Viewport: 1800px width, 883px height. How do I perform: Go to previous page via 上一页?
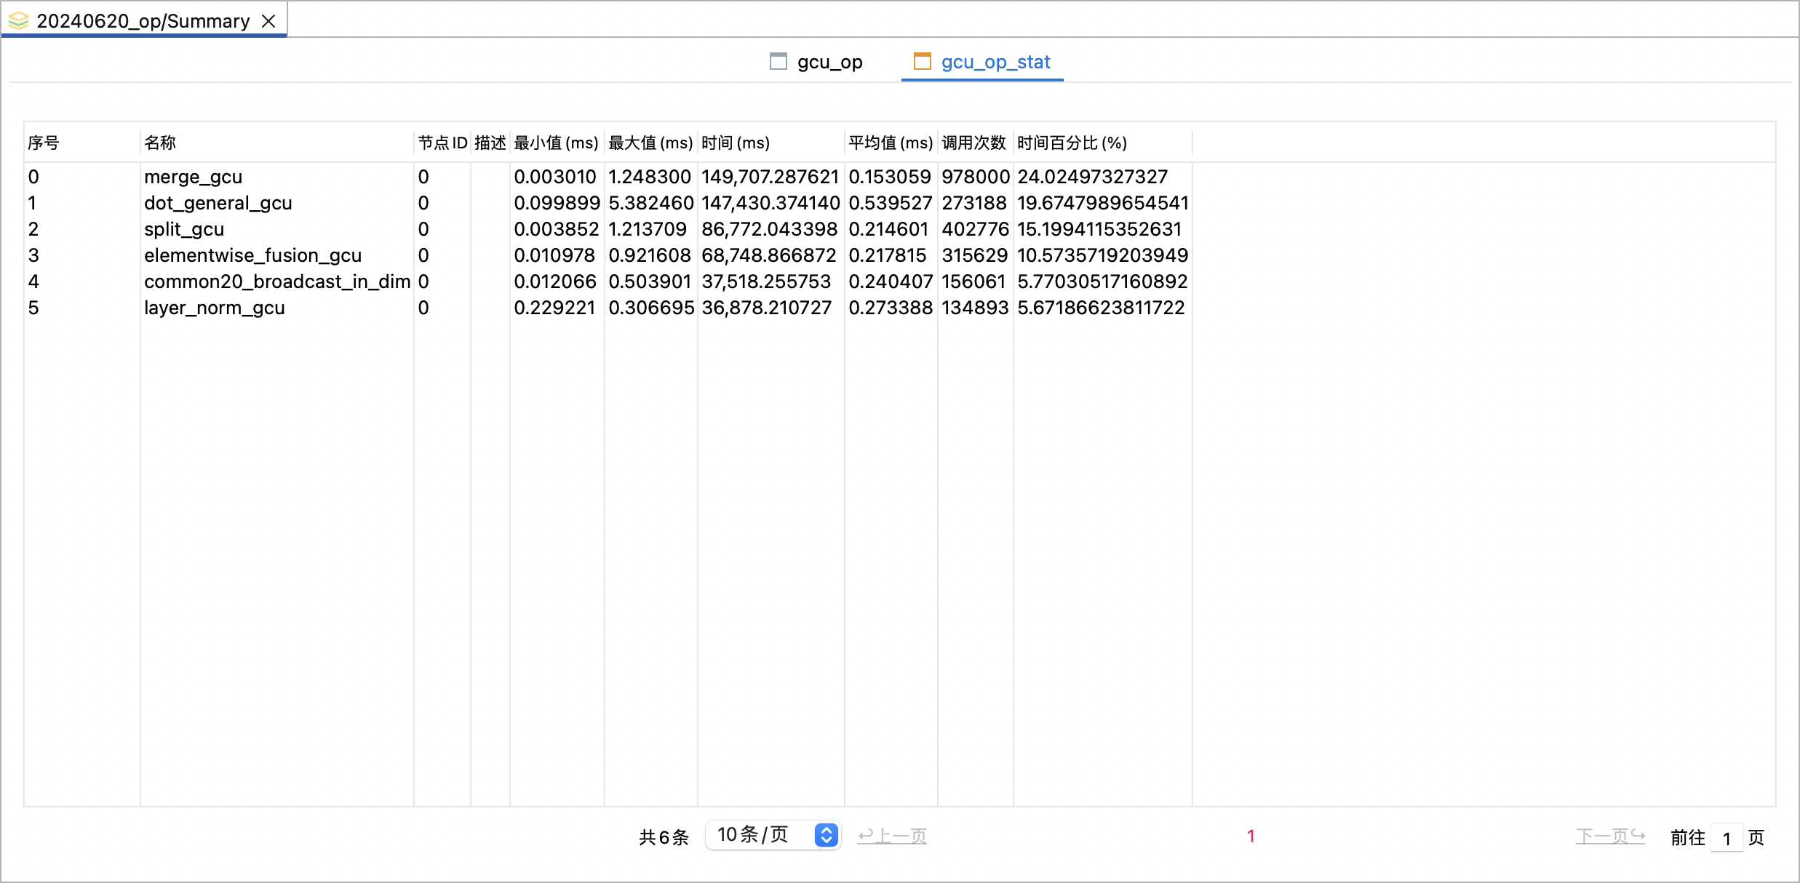(x=892, y=836)
